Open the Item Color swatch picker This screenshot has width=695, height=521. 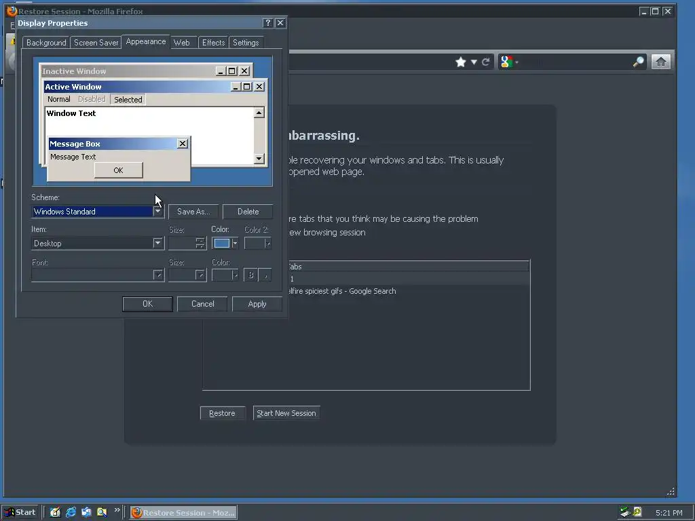click(225, 244)
